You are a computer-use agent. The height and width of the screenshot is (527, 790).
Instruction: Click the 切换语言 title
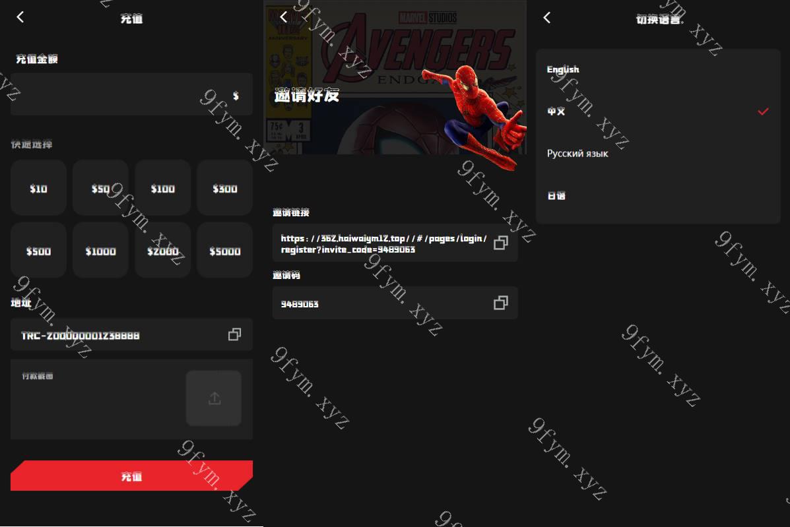click(x=657, y=19)
